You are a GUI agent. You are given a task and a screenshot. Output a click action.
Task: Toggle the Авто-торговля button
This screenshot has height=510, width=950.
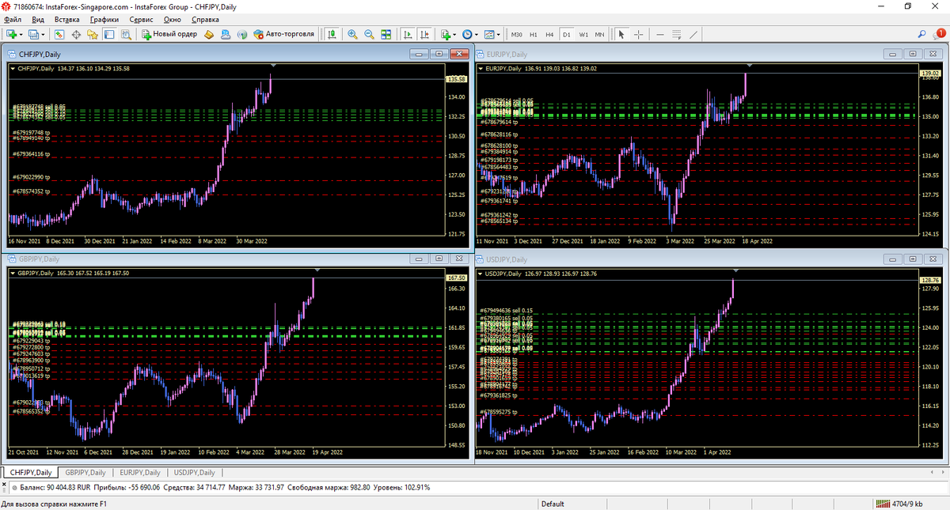click(x=283, y=34)
